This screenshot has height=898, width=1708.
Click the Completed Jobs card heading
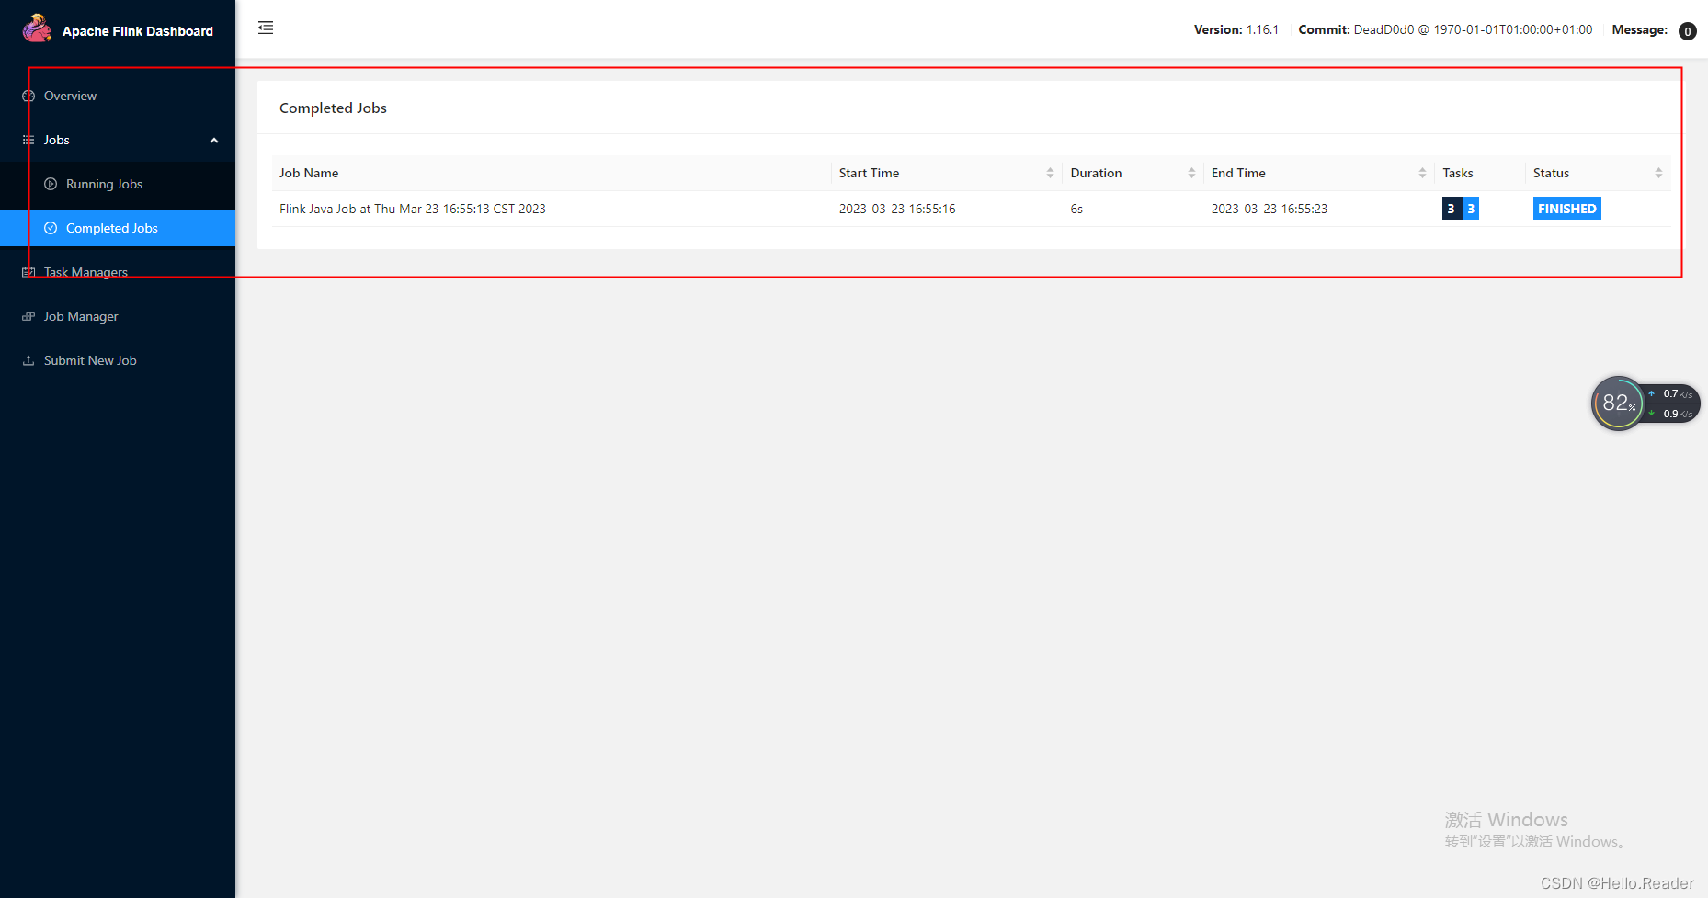point(333,108)
